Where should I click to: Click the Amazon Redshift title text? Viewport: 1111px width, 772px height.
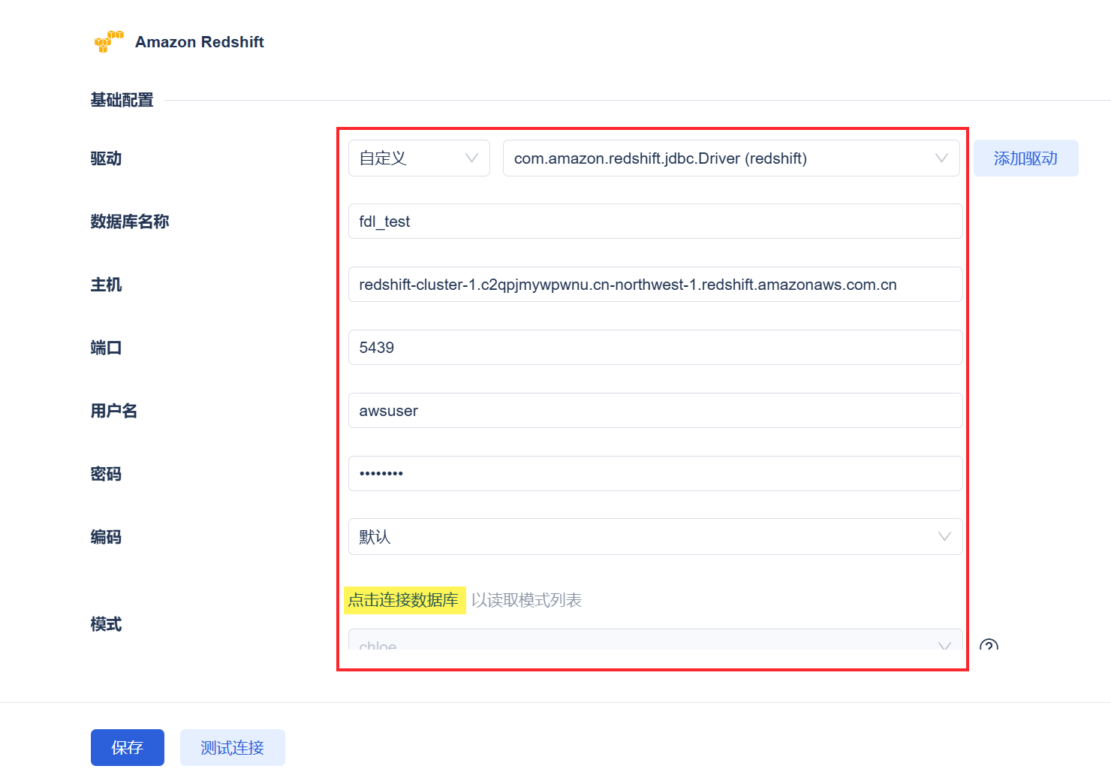click(200, 42)
